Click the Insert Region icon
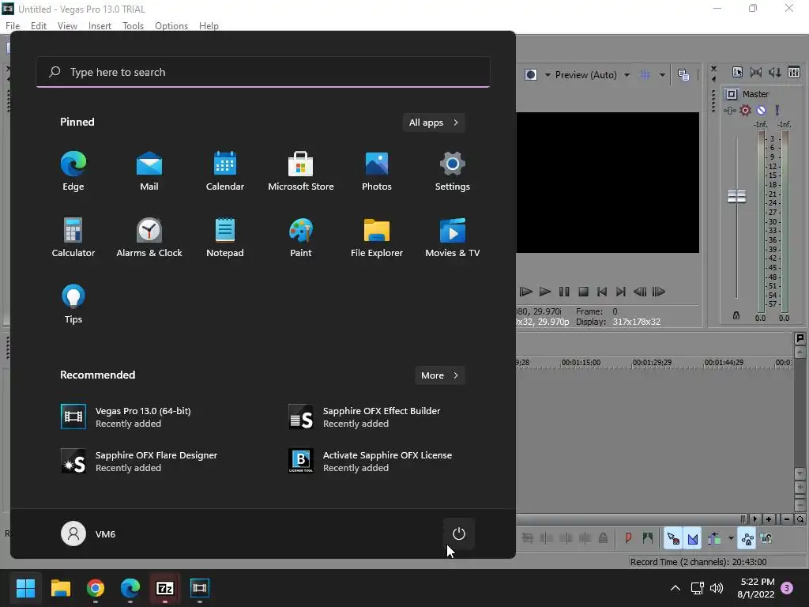The image size is (809, 607). (x=648, y=538)
